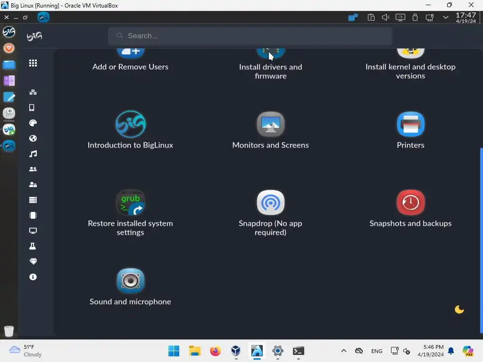Open the BigLinux launcher in dock

tap(9, 32)
